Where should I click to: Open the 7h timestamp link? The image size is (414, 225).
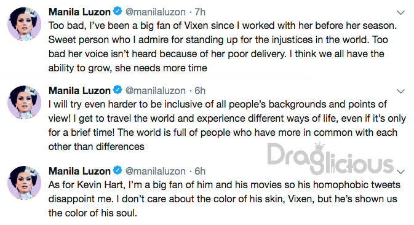200,12
